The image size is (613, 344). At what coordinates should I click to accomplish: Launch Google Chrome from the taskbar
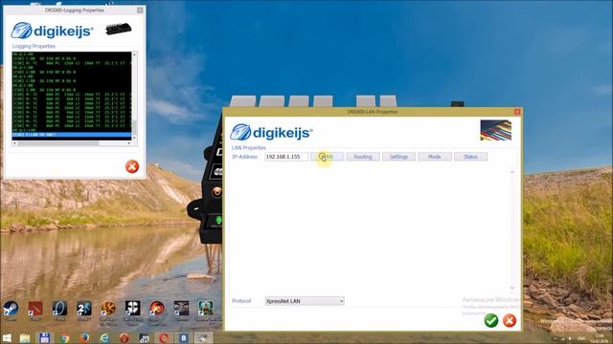click(x=64, y=338)
